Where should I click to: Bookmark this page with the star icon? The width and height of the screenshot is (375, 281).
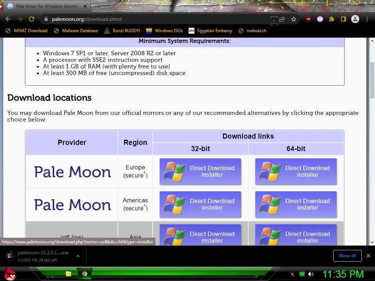(294, 19)
